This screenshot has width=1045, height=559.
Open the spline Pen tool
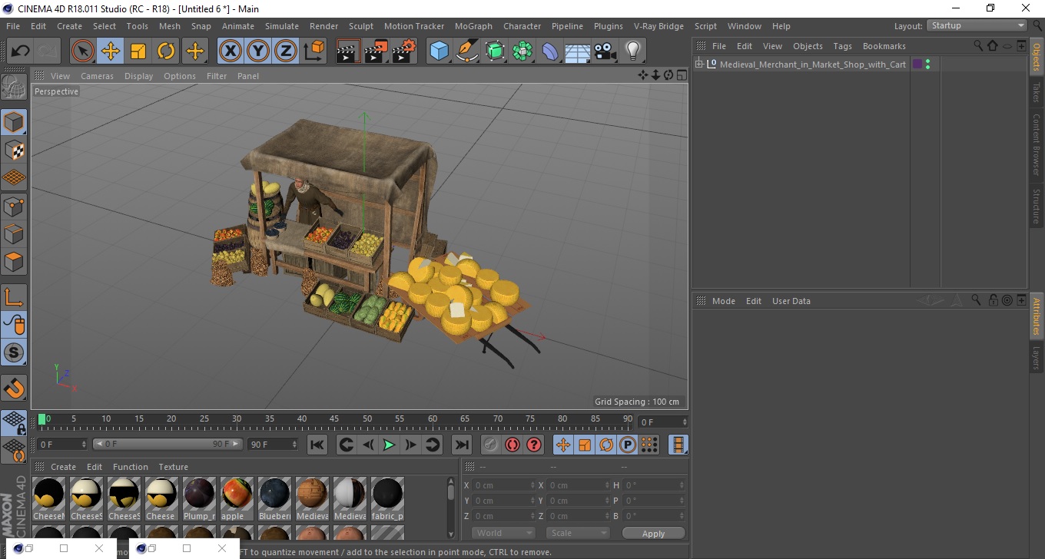467,51
